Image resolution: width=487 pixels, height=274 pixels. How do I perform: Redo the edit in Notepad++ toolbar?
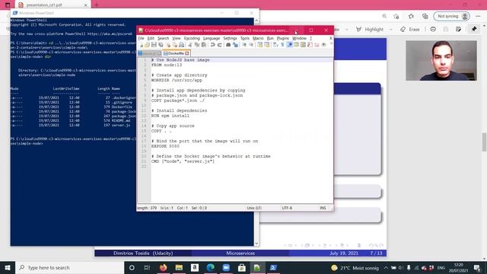click(219, 45)
